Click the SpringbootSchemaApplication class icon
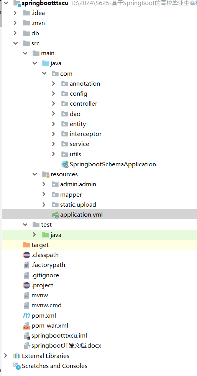The height and width of the screenshot is (376, 197). [65, 164]
